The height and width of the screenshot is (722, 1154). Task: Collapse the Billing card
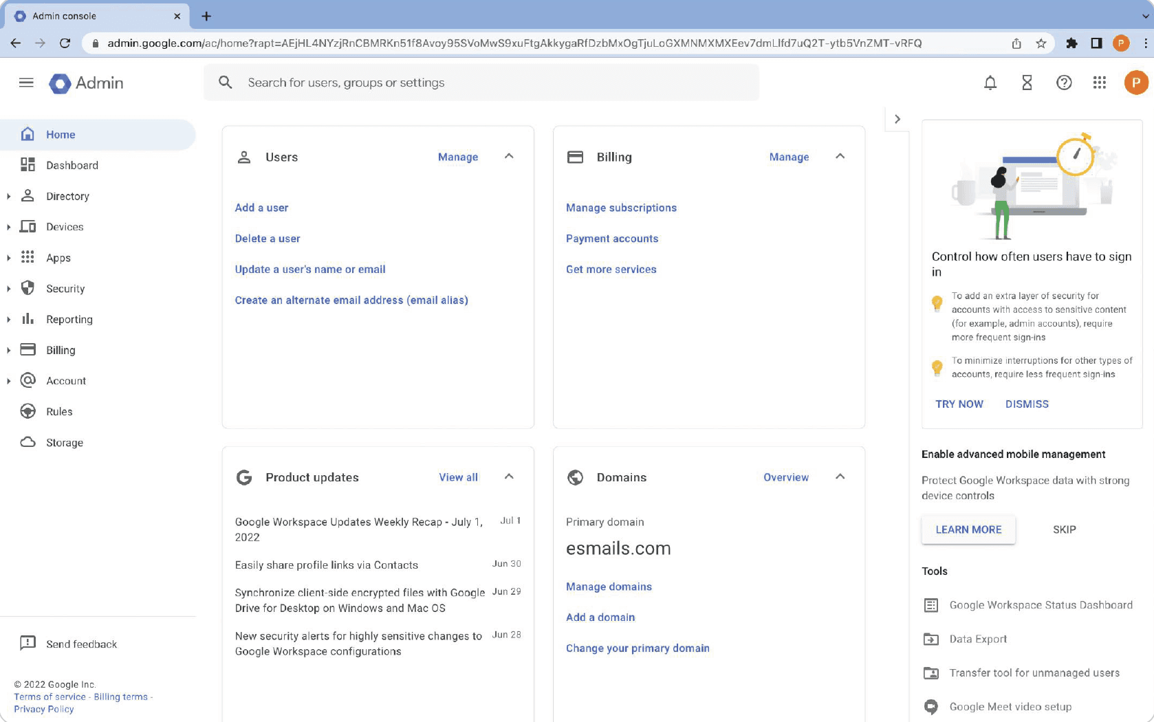point(840,156)
